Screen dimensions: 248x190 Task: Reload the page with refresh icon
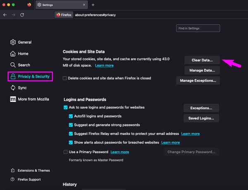click(22, 15)
